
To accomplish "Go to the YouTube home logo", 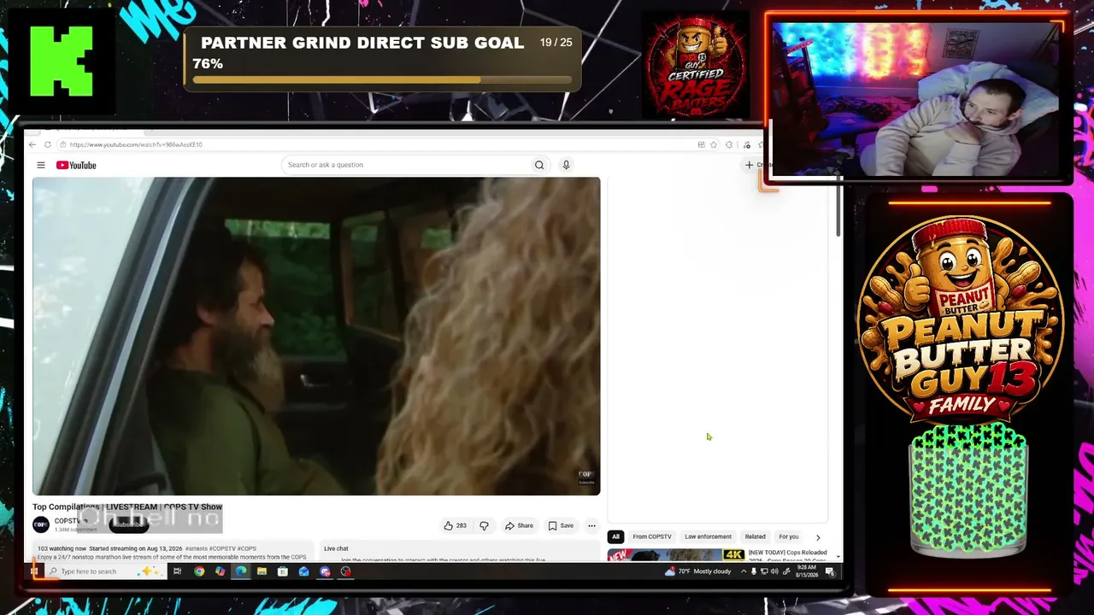I will (x=76, y=165).
